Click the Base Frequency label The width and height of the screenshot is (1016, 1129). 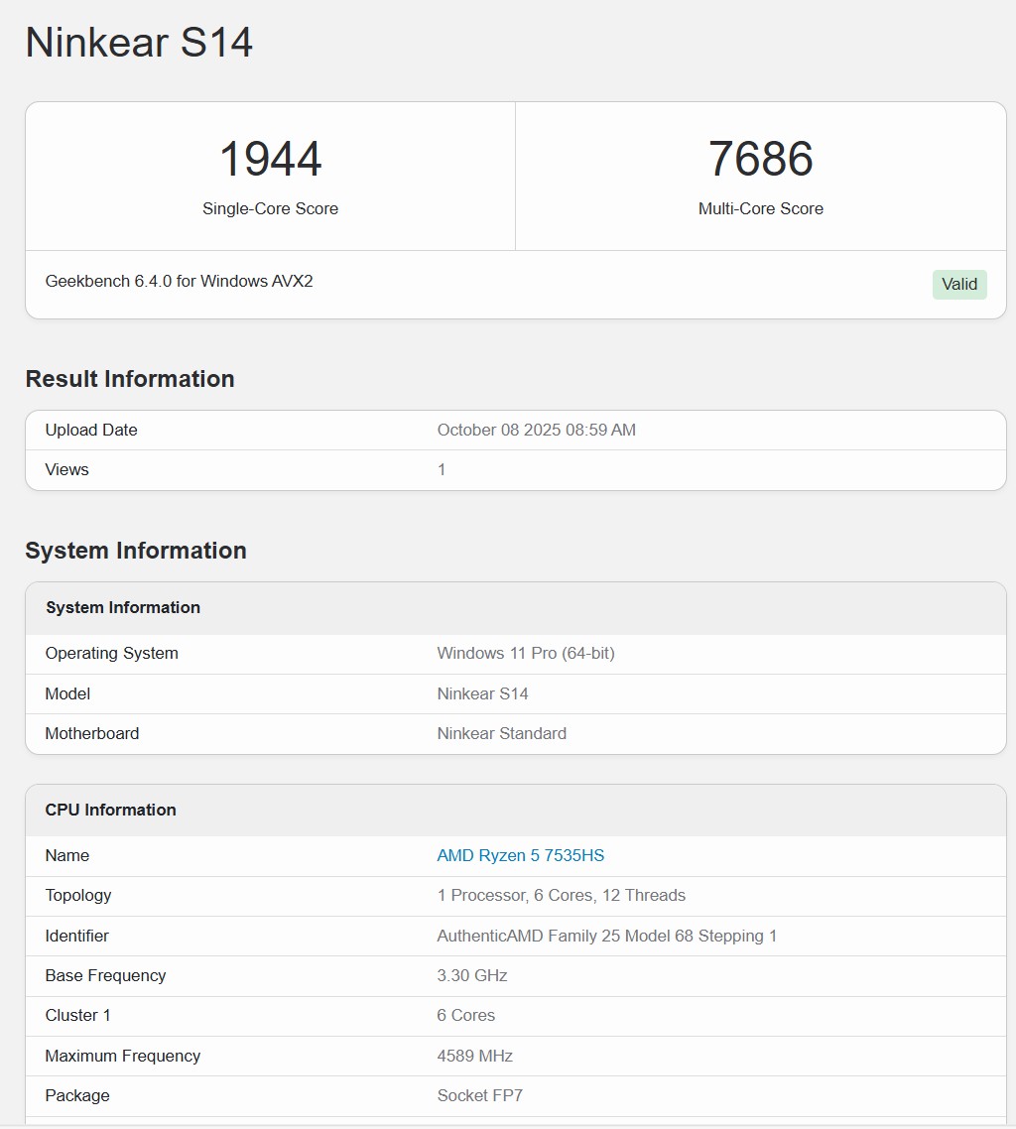coord(106,975)
